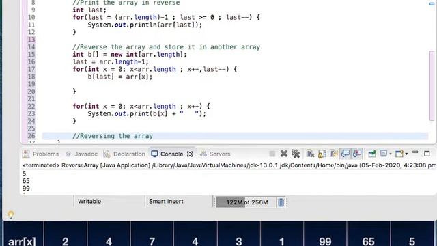Click the Writable status bar entry

(x=89, y=201)
